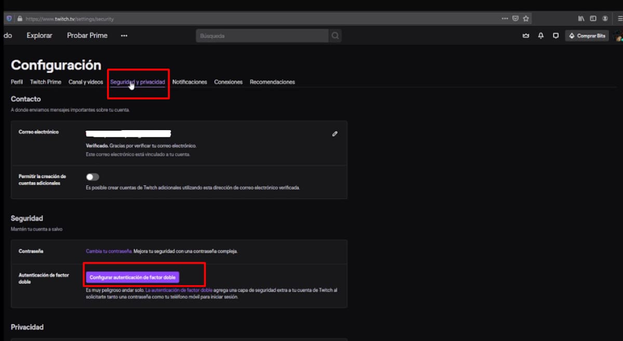Viewport: 623px width, 341px height.
Task: Click Cambia tu contraseña link
Action: pyautogui.click(x=109, y=251)
